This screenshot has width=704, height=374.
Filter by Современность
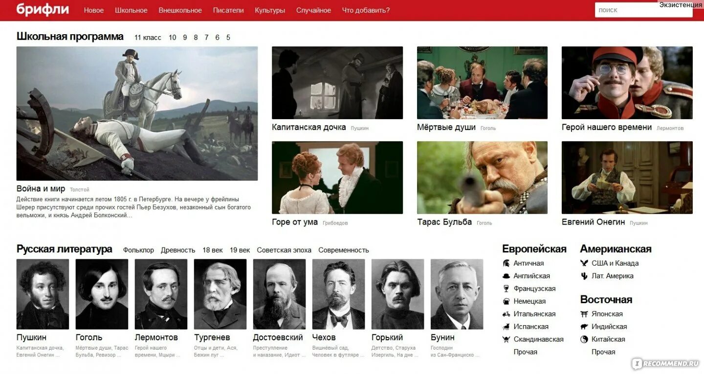pyautogui.click(x=344, y=250)
